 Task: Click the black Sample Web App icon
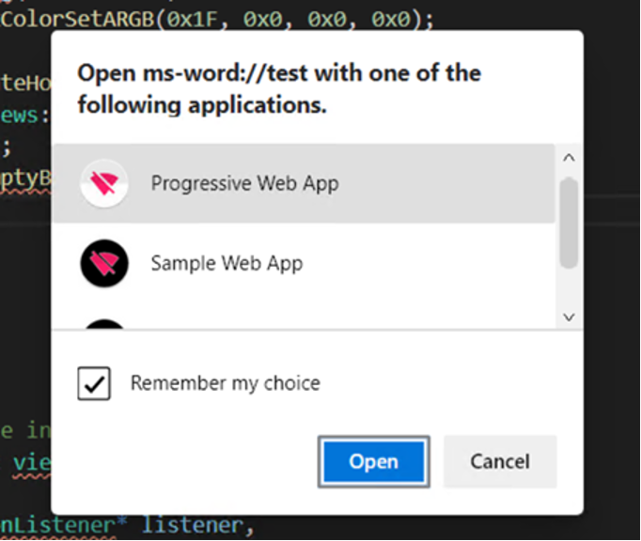point(104,264)
